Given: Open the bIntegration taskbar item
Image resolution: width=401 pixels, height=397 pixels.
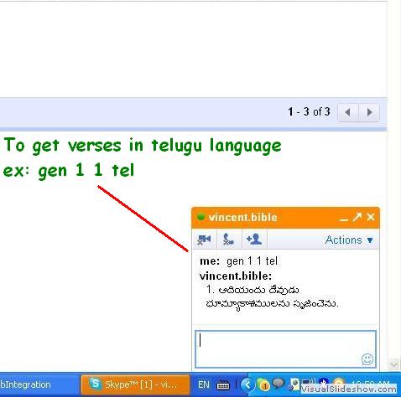Looking at the screenshot, I should (25, 385).
